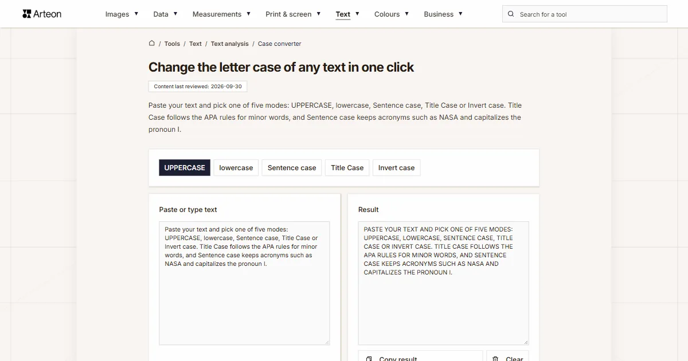Follow the Text analysis breadcrumb link
This screenshot has height=361, width=688.
[230, 44]
